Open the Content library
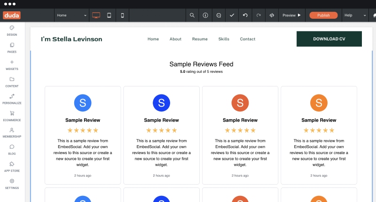Viewport: 376px width, 202px height. 12,82
